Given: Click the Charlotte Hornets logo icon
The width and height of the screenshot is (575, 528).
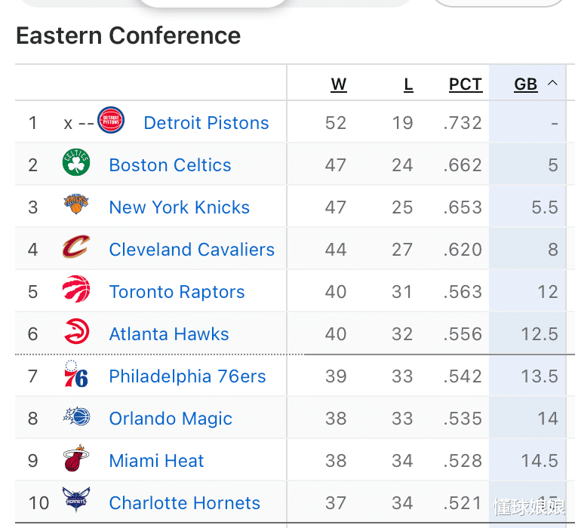Looking at the screenshot, I should coord(76,500).
